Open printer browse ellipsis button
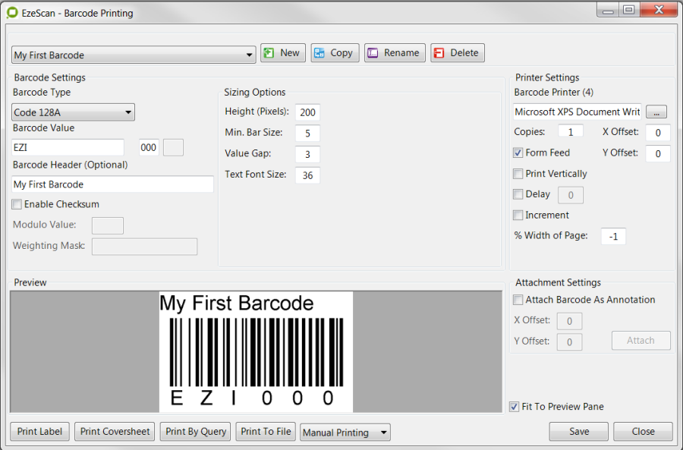683x450 pixels. (x=657, y=112)
